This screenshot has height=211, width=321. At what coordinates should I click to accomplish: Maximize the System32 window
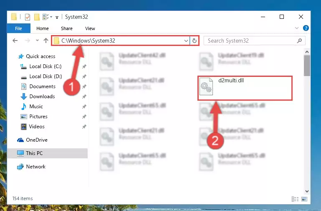(282, 17)
